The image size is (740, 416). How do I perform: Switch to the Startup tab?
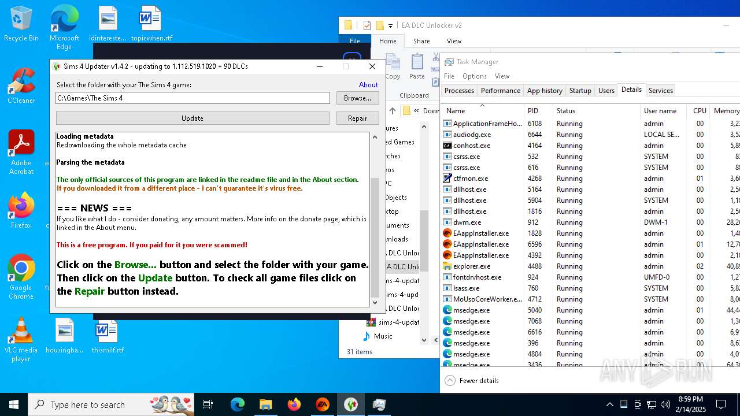[x=580, y=90]
